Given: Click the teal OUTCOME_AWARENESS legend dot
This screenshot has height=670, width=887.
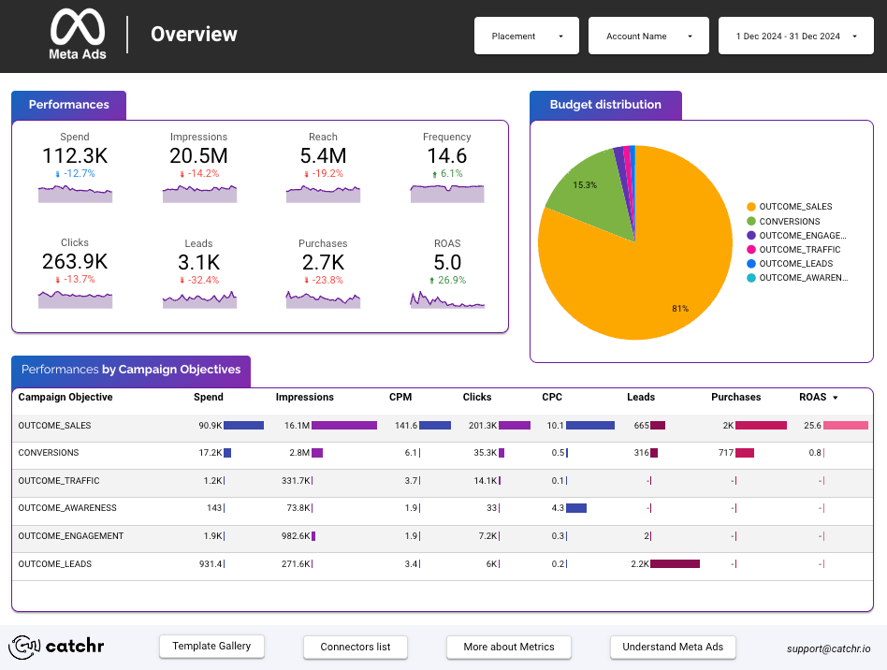Looking at the screenshot, I should [751, 278].
